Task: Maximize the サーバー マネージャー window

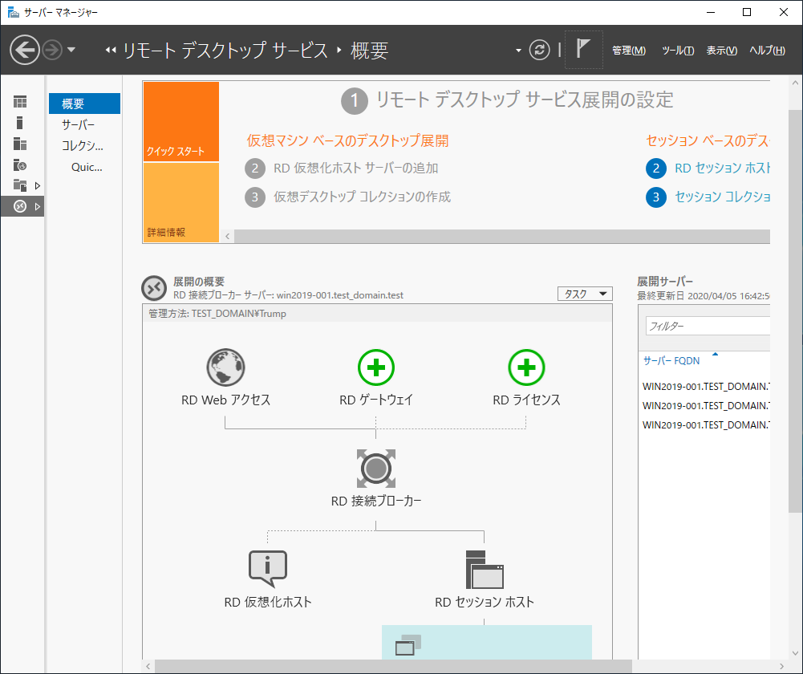Action: (747, 12)
